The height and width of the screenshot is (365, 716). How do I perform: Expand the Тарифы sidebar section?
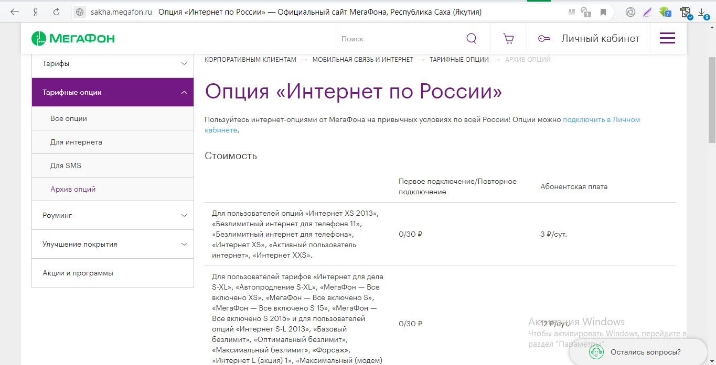[x=113, y=63]
